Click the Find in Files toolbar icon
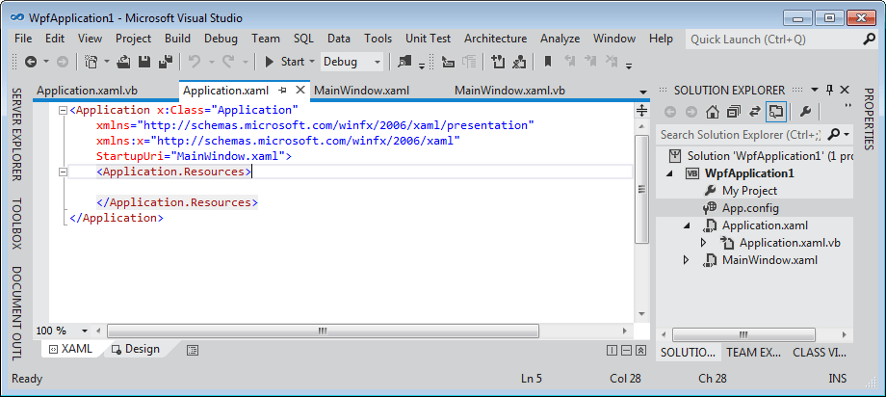886x397 pixels. click(x=404, y=62)
